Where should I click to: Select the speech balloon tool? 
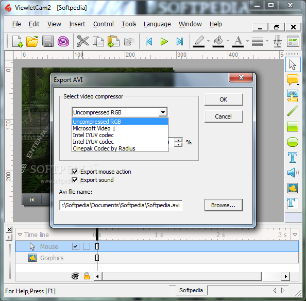[293, 80]
